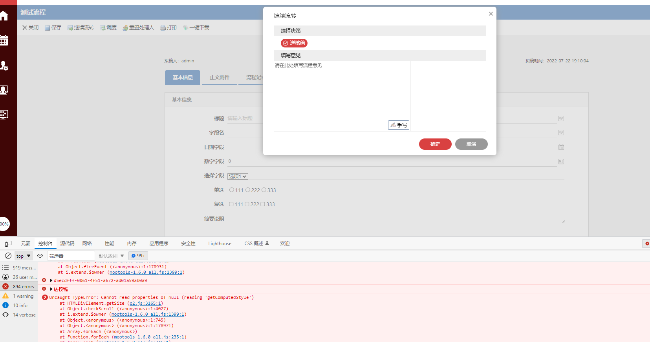Open the calendar picker for 日期字段
Viewport: 650px width, 342px height.
click(561, 147)
